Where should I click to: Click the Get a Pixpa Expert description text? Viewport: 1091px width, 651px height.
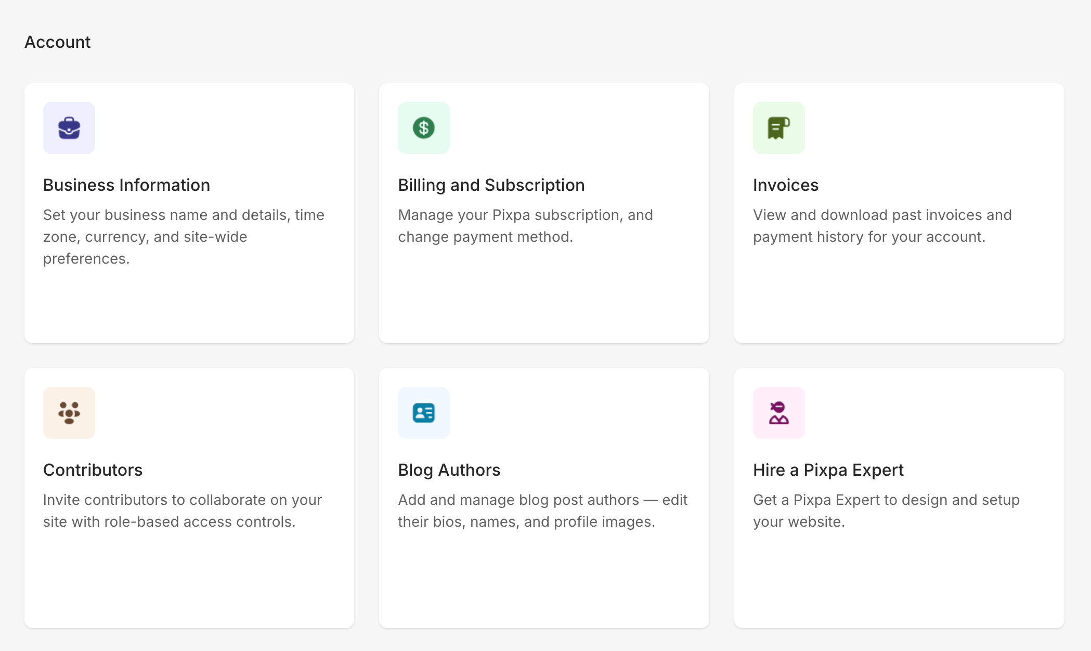886,511
